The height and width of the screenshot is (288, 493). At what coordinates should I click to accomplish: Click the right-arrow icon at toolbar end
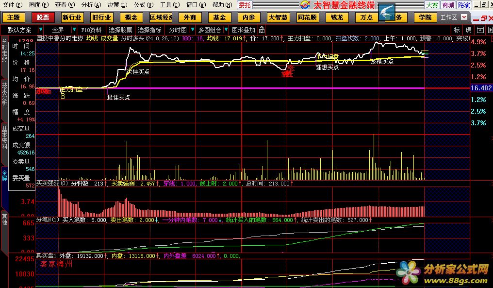pos(490,30)
